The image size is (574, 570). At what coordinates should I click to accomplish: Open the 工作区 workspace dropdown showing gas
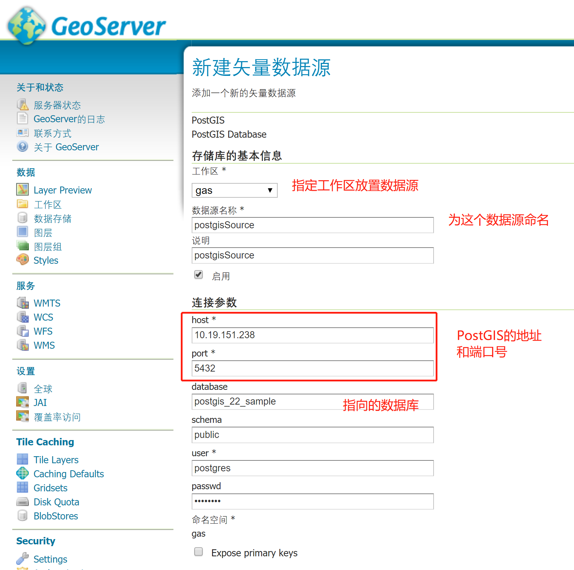click(x=235, y=190)
